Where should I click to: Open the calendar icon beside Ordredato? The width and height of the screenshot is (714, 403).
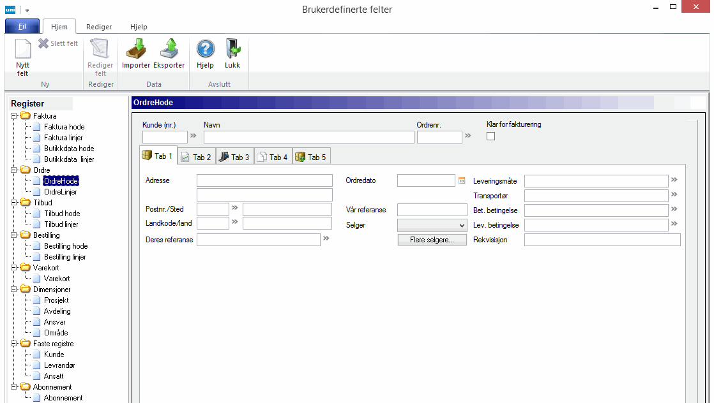click(x=462, y=180)
